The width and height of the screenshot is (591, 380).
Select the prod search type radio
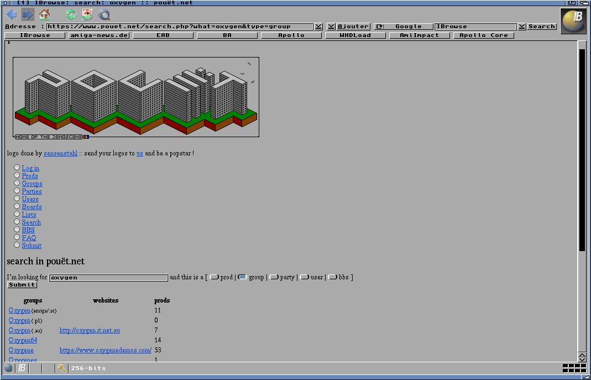(x=214, y=277)
